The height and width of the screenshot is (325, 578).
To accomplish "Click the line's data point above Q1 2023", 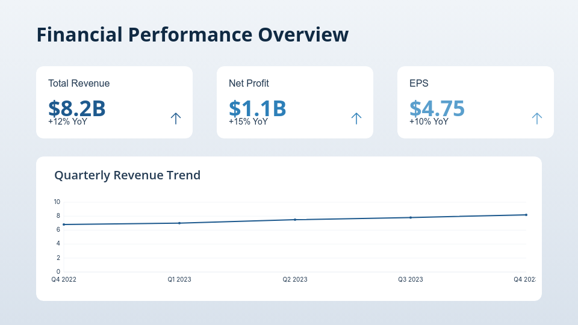I will point(179,223).
